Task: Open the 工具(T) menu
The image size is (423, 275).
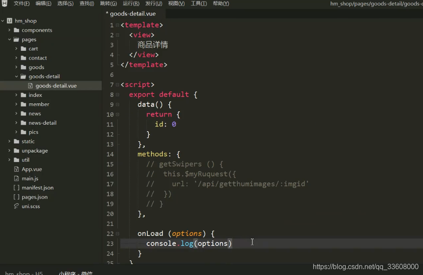Action: [x=199, y=3]
